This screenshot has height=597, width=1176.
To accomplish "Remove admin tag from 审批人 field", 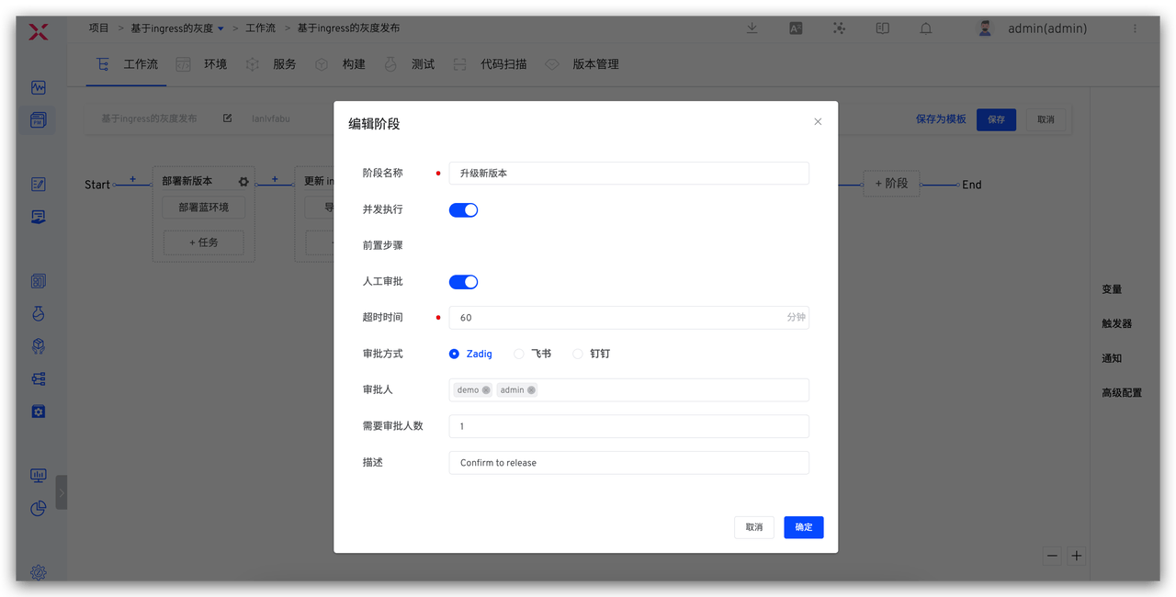I will [x=531, y=390].
